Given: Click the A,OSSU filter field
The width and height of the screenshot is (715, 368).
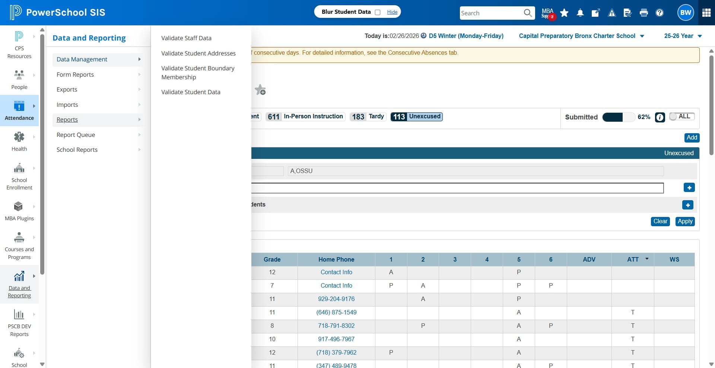Looking at the screenshot, I should pos(476,171).
